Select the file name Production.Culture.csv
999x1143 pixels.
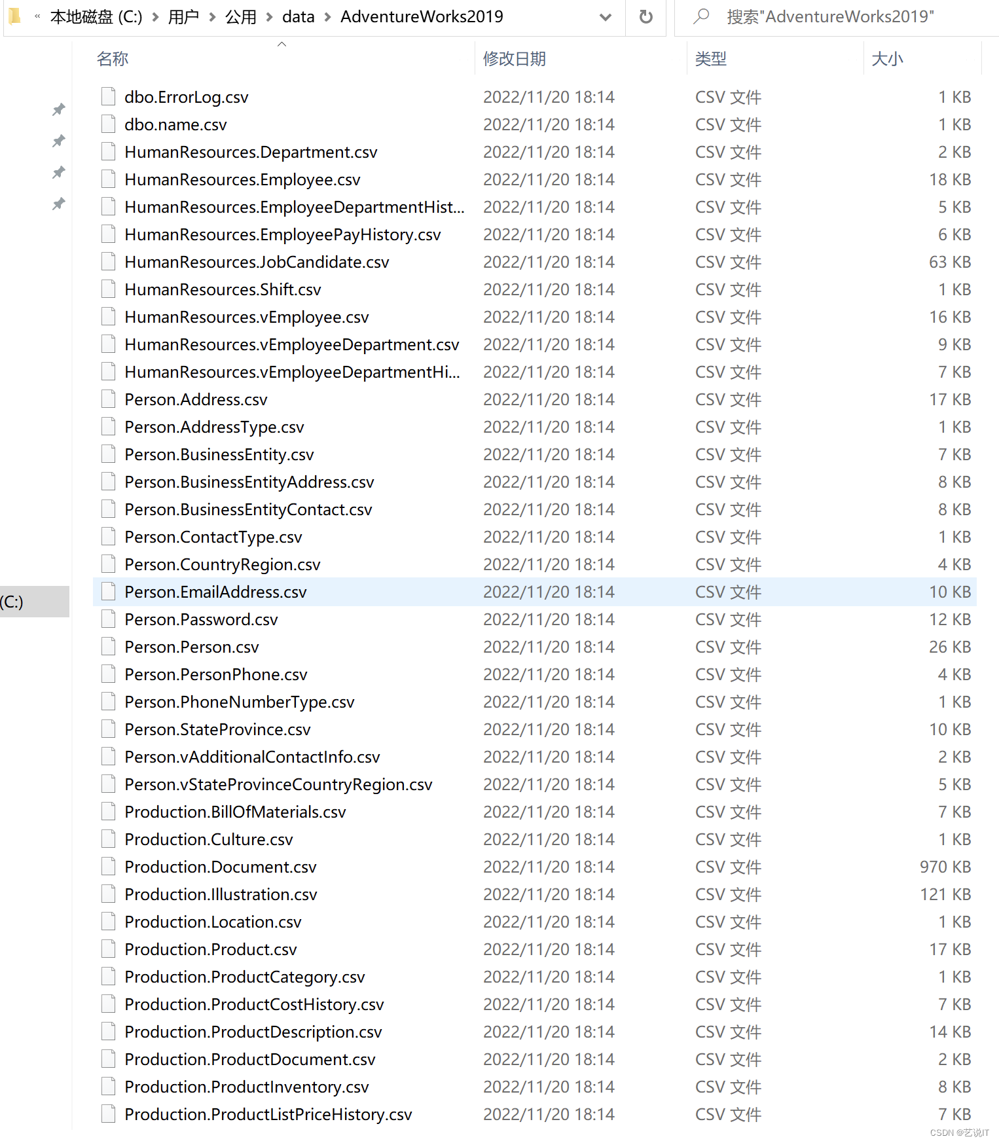209,839
